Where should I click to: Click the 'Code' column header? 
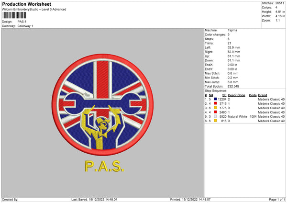253,95
